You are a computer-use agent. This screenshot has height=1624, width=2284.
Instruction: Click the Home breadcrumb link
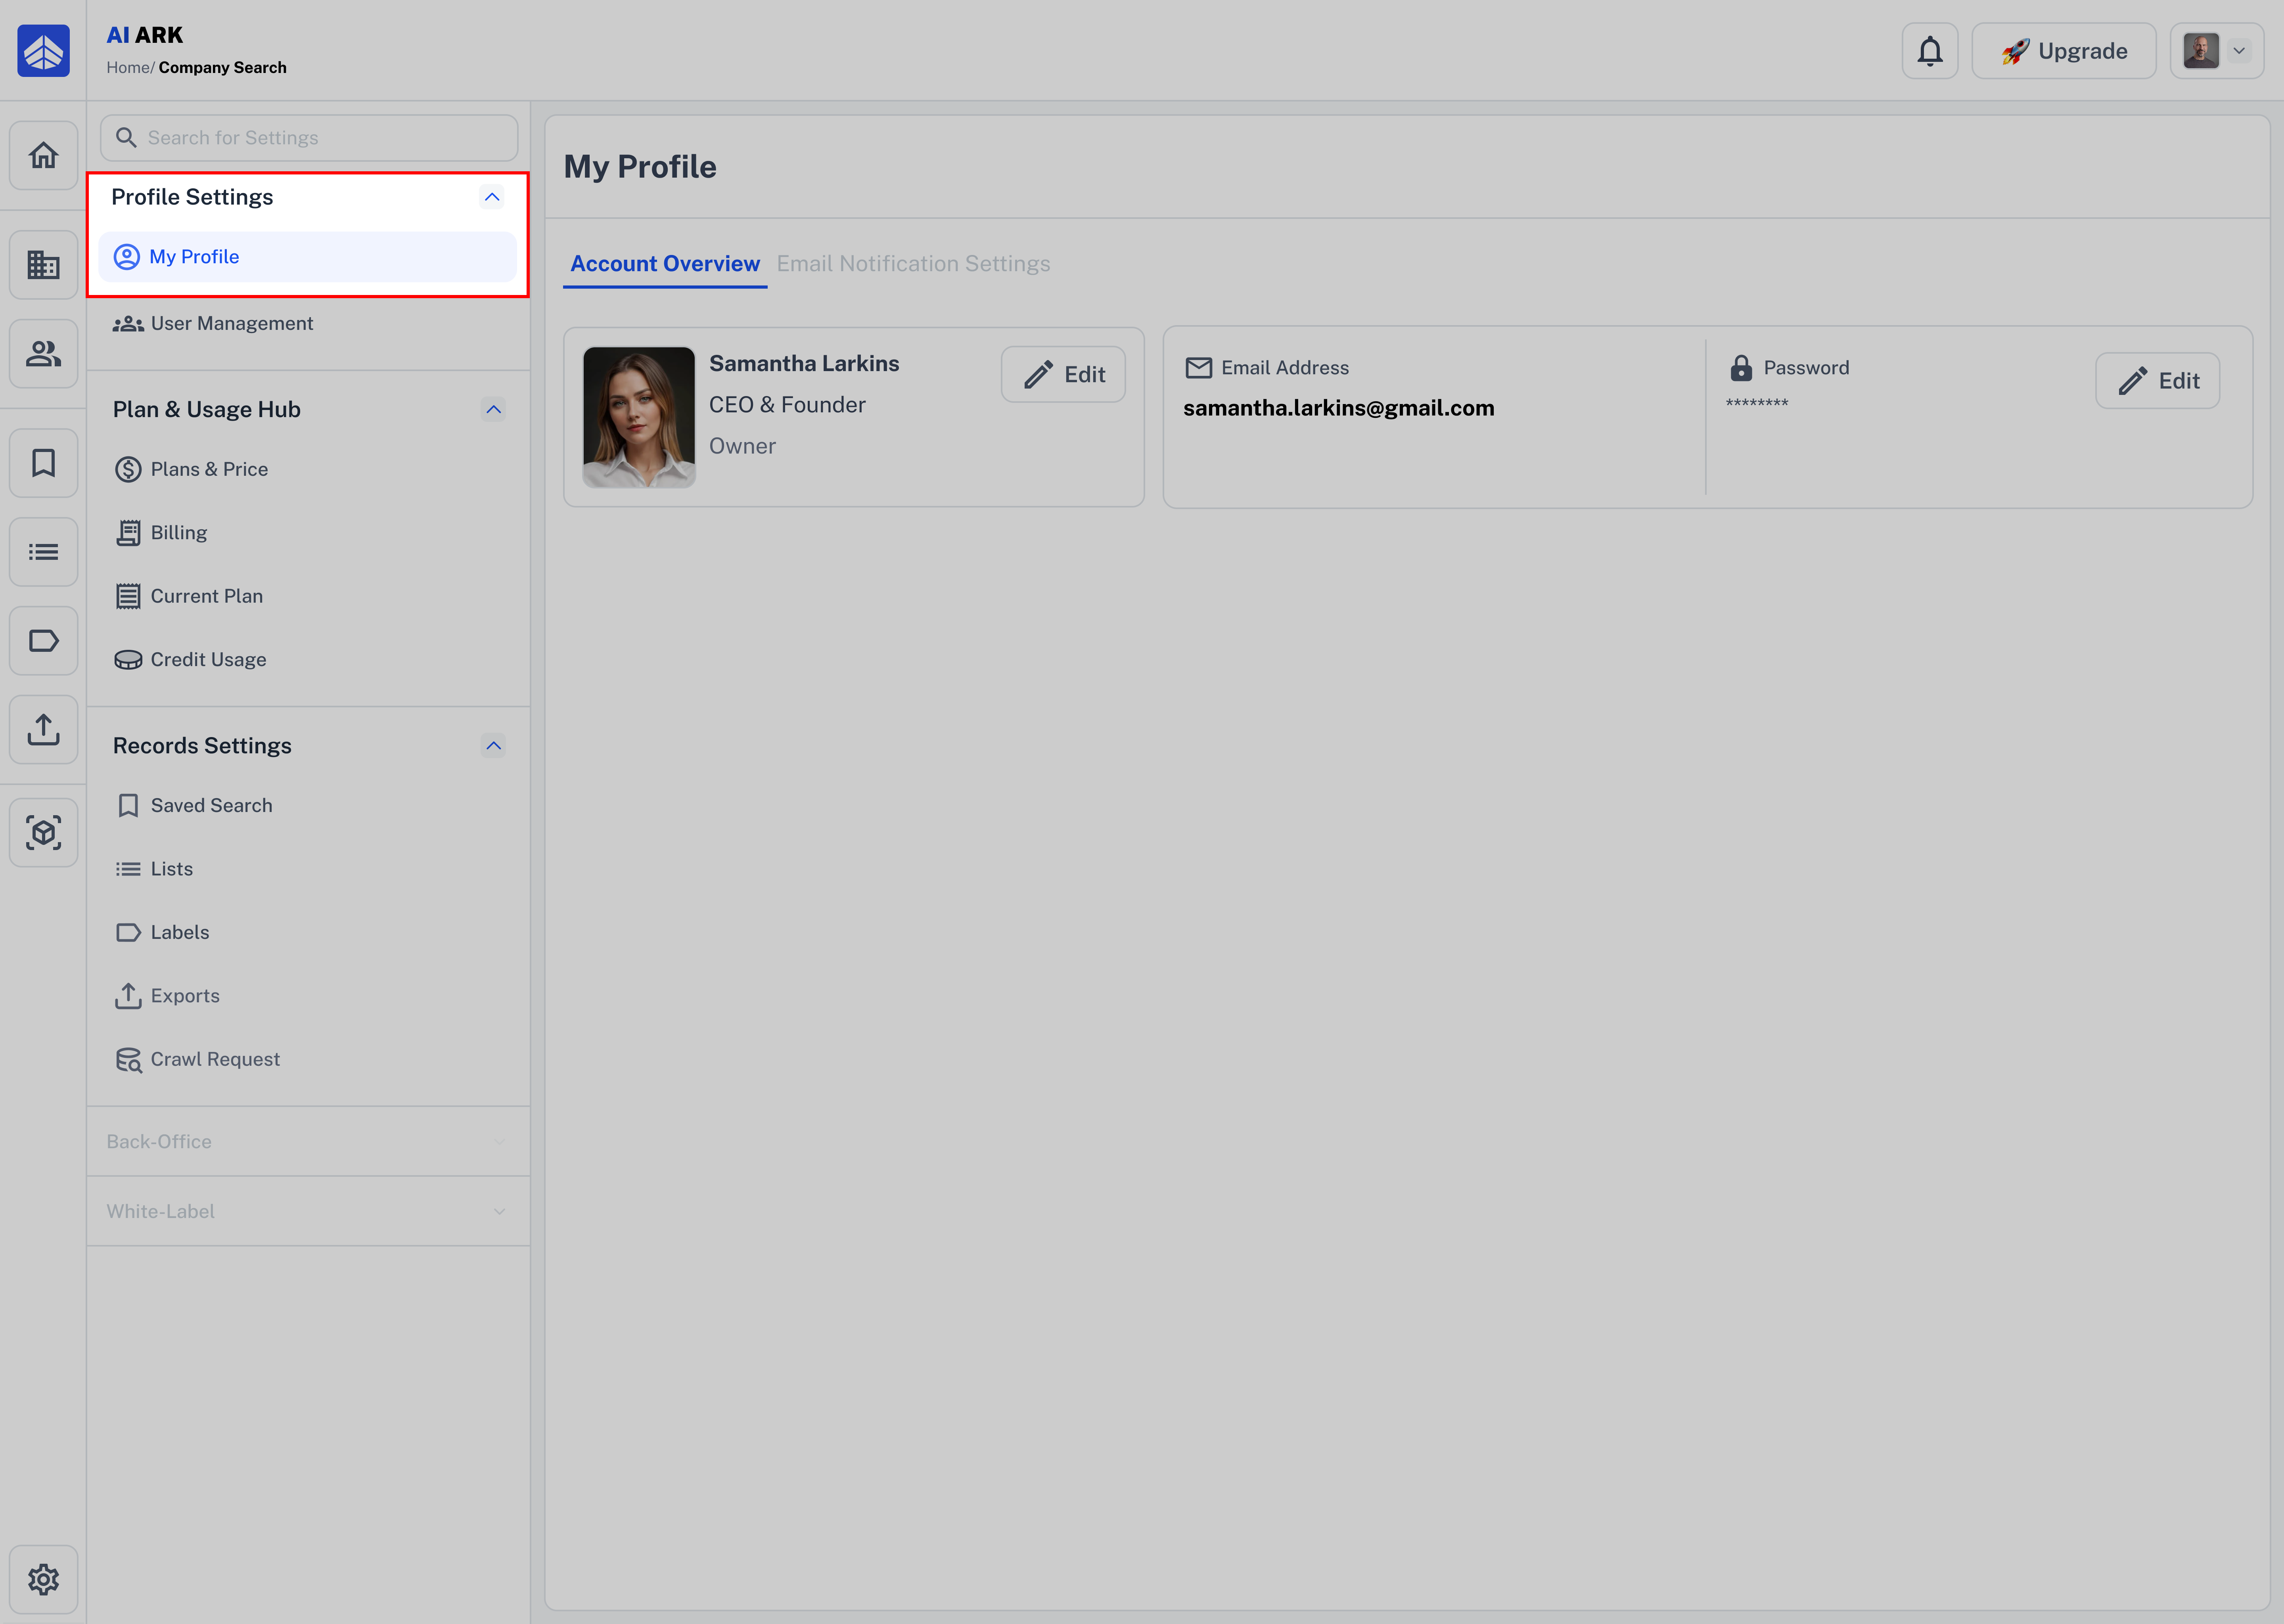128,68
